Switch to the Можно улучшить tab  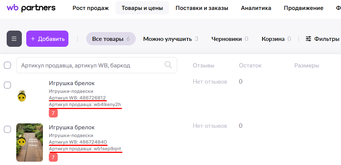170,39
